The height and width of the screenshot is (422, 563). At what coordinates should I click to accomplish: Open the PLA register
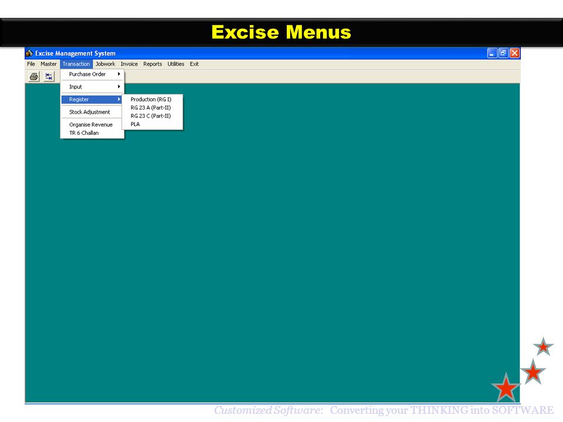[152, 124]
